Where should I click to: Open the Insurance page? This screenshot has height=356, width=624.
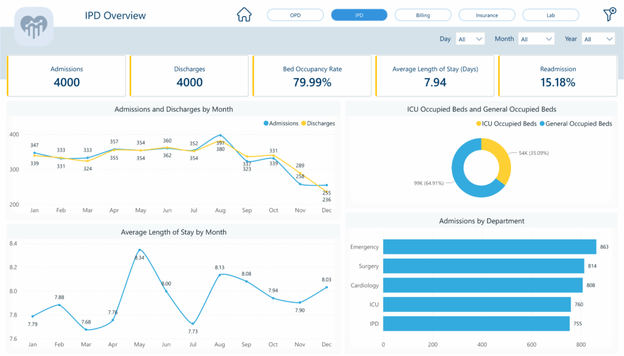point(487,14)
